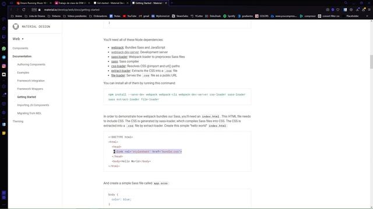Screen dimensions: 373x209
Task: Switch to the Get started - Material Design tab
Action: (111, 3)
